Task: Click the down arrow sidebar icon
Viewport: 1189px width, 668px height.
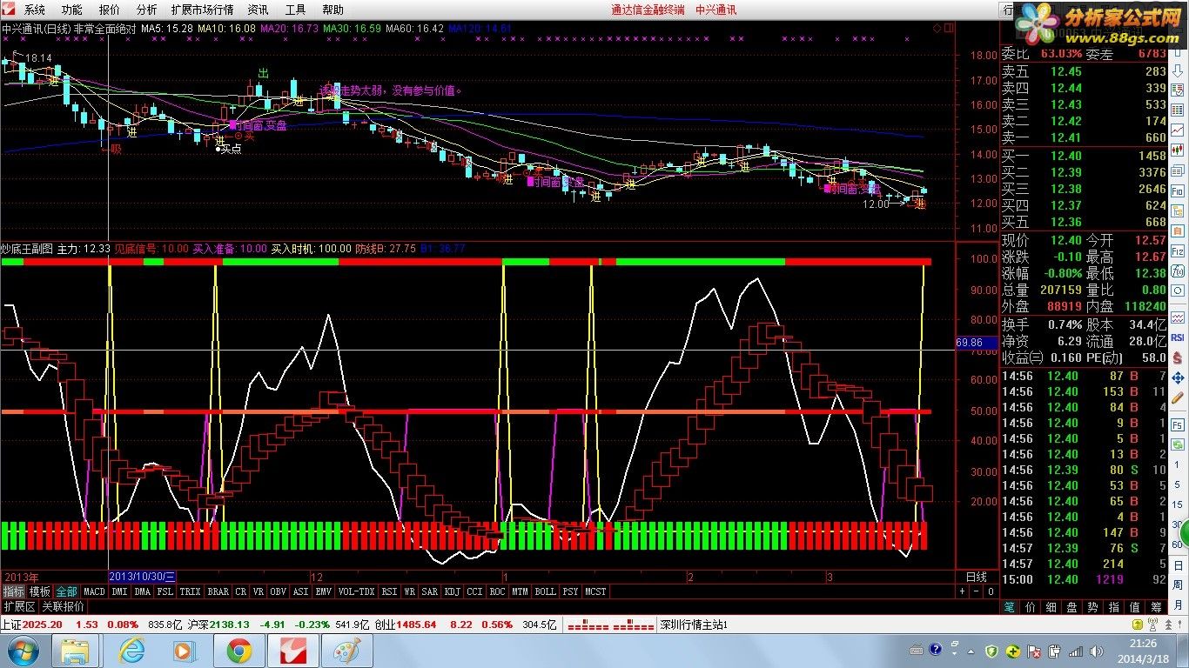Action: click(1178, 70)
